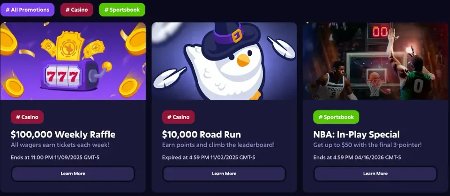The width and height of the screenshot is (450, 196).
Task: Open the slot machine 777 promo image
Action: 73,61
